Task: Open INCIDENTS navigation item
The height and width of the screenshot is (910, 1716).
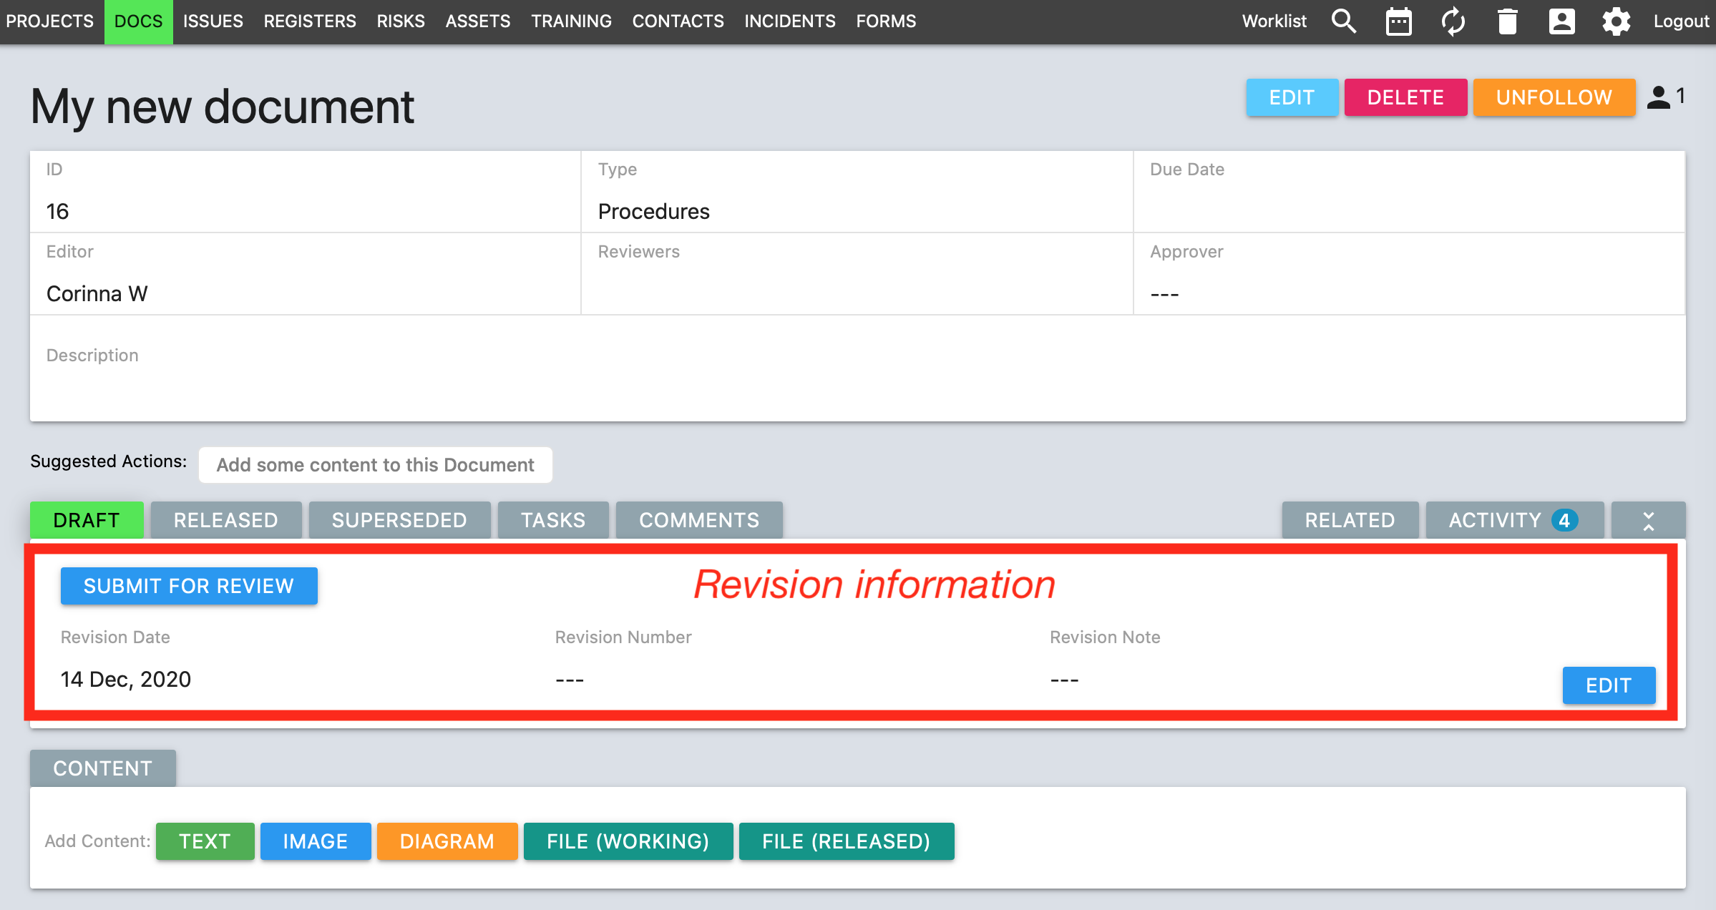Action: (789, 21)
